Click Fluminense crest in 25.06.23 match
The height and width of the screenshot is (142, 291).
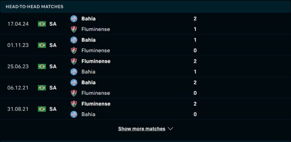(x=74, y=61)
